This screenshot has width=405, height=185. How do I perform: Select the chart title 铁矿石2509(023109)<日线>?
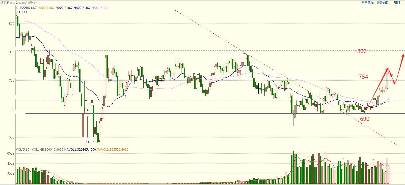pyautogui.click(x=18, y=3)
